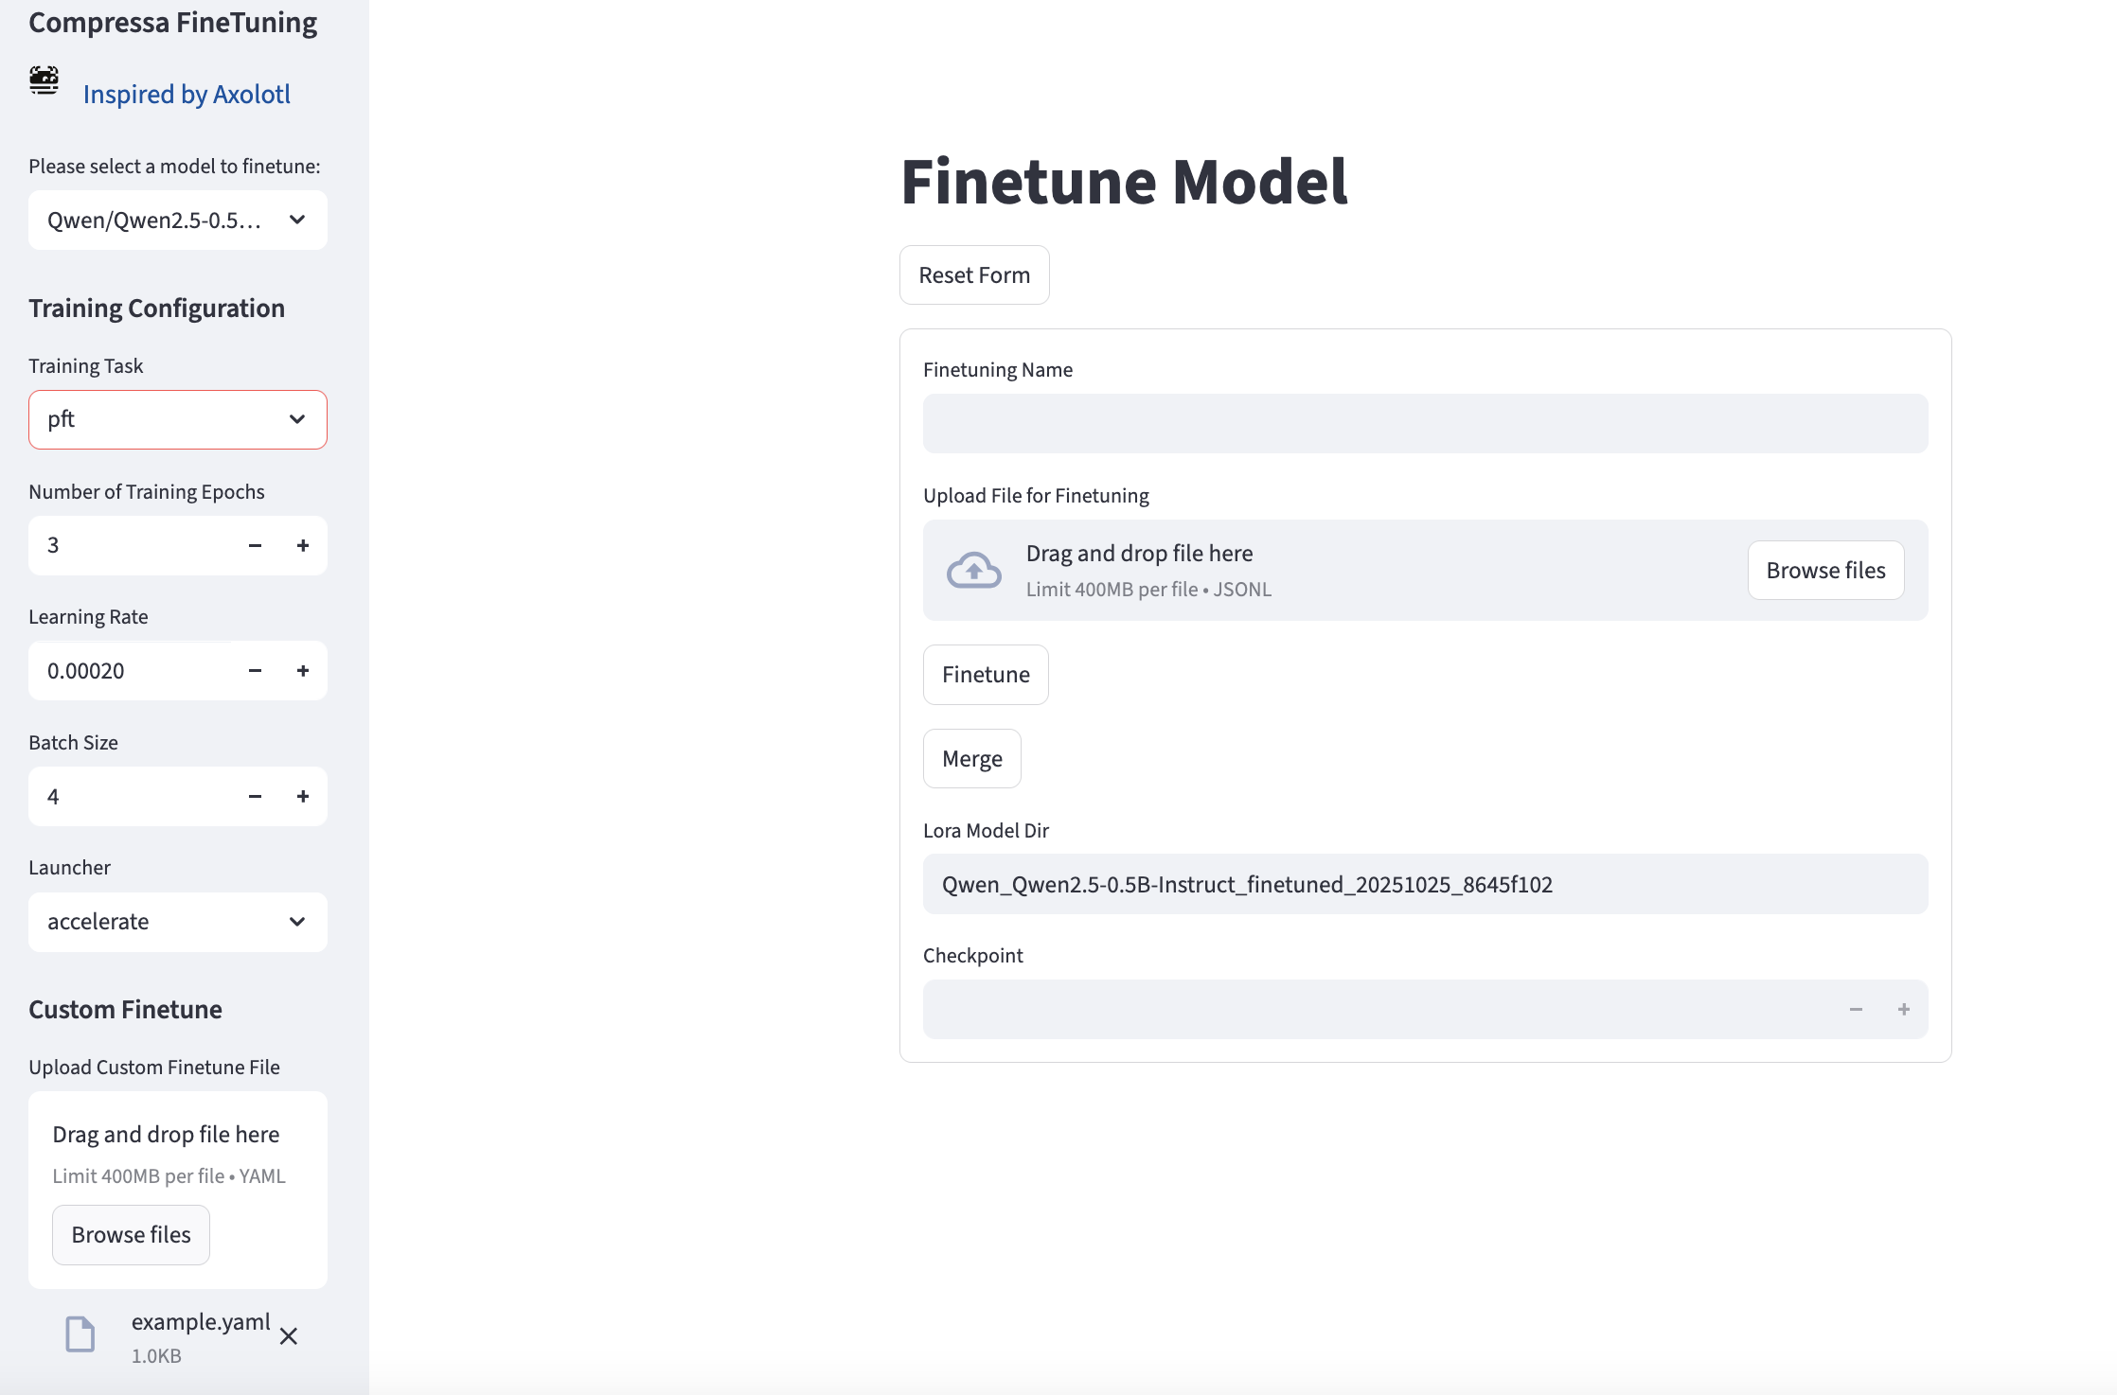The width and height of the screenshot is (2117, 1395).
Task: Open the Launcher accelerate dropdown
Action: tap(178, 922)
